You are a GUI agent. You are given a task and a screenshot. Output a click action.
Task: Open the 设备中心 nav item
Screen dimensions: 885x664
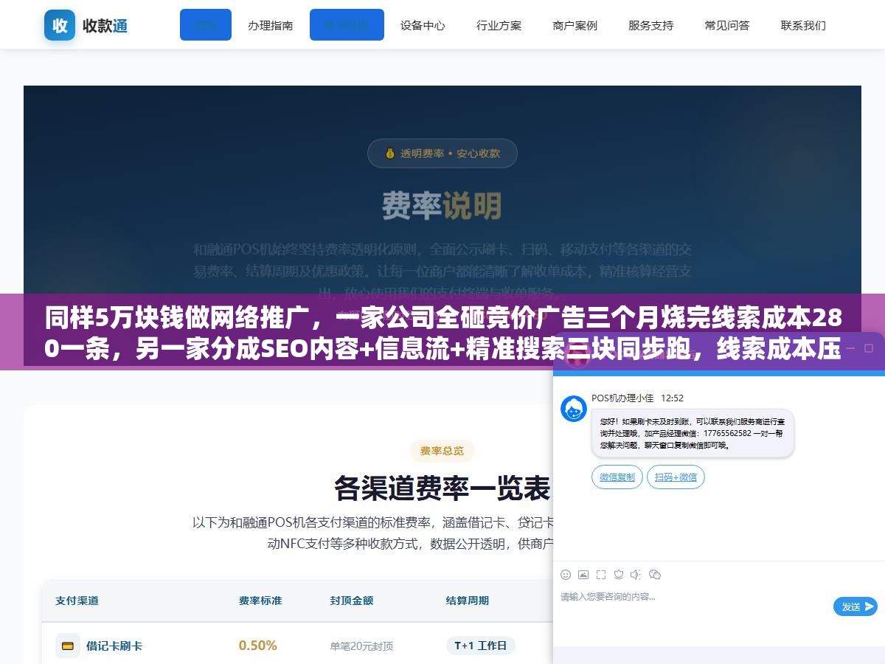pyautogui.click(x=423, y=25)
